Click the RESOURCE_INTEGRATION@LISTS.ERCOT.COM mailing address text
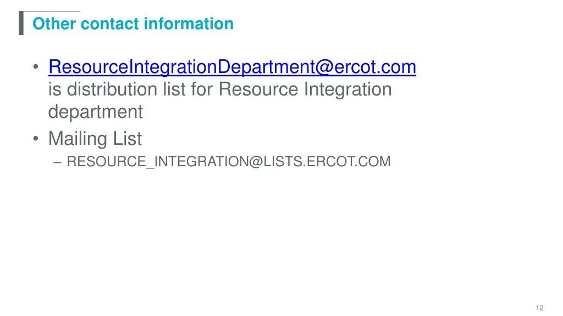The width and height of the screenshot is (563, 316). coord(228,161)
